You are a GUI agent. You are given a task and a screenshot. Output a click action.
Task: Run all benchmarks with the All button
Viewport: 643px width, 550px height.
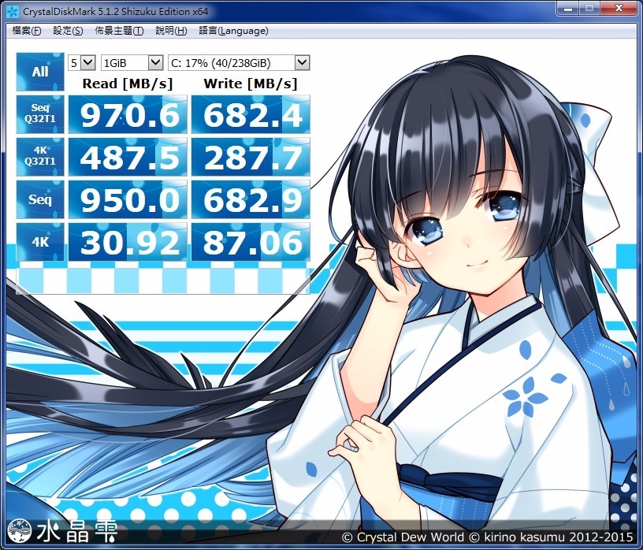(x=40, y=72)
